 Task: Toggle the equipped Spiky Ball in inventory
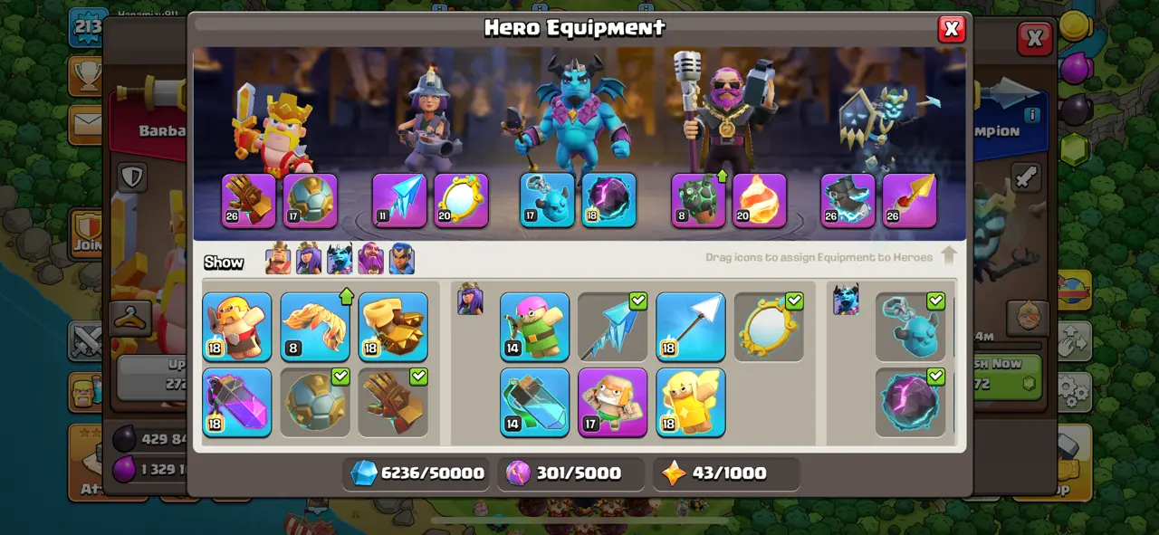click(x=315, y=402)
